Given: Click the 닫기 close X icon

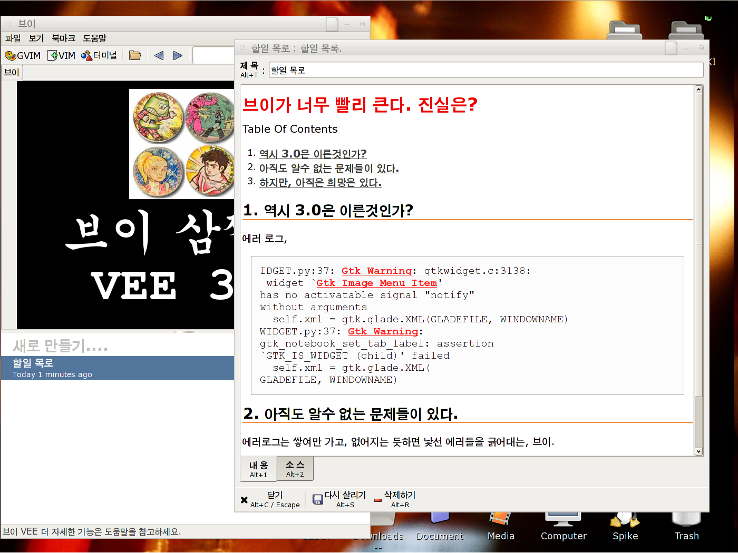Looking at the screenshot, I should pyautogui.click(x=244, y=500).
